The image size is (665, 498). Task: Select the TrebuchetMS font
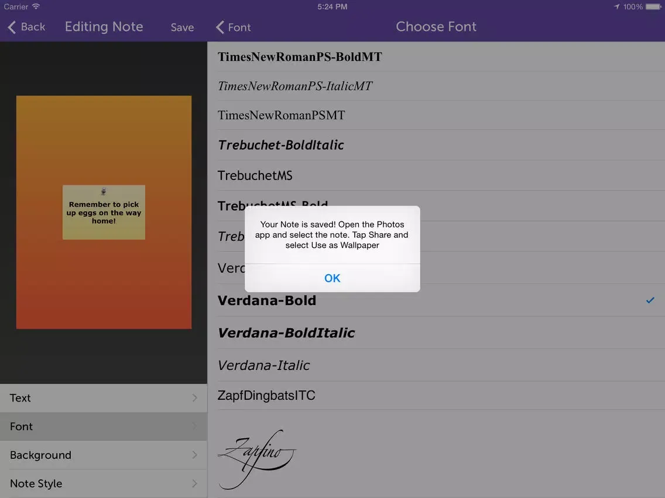coord(436,175)
